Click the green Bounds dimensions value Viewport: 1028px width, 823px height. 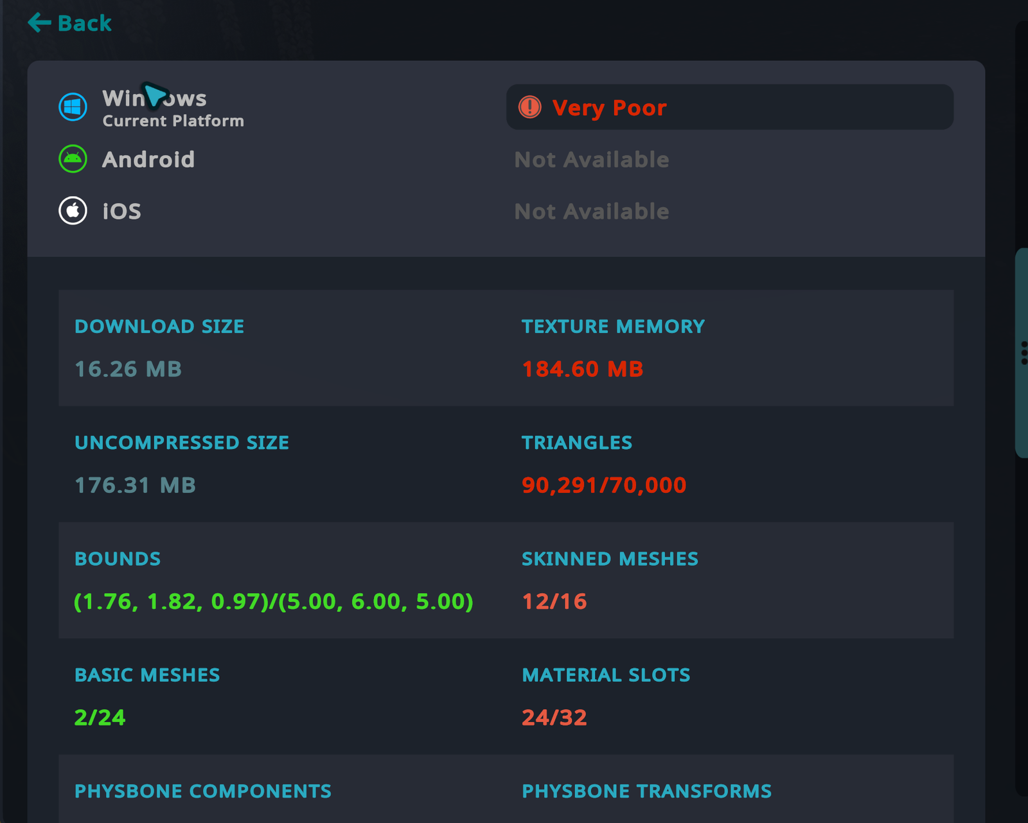click(x=274, y=601)
